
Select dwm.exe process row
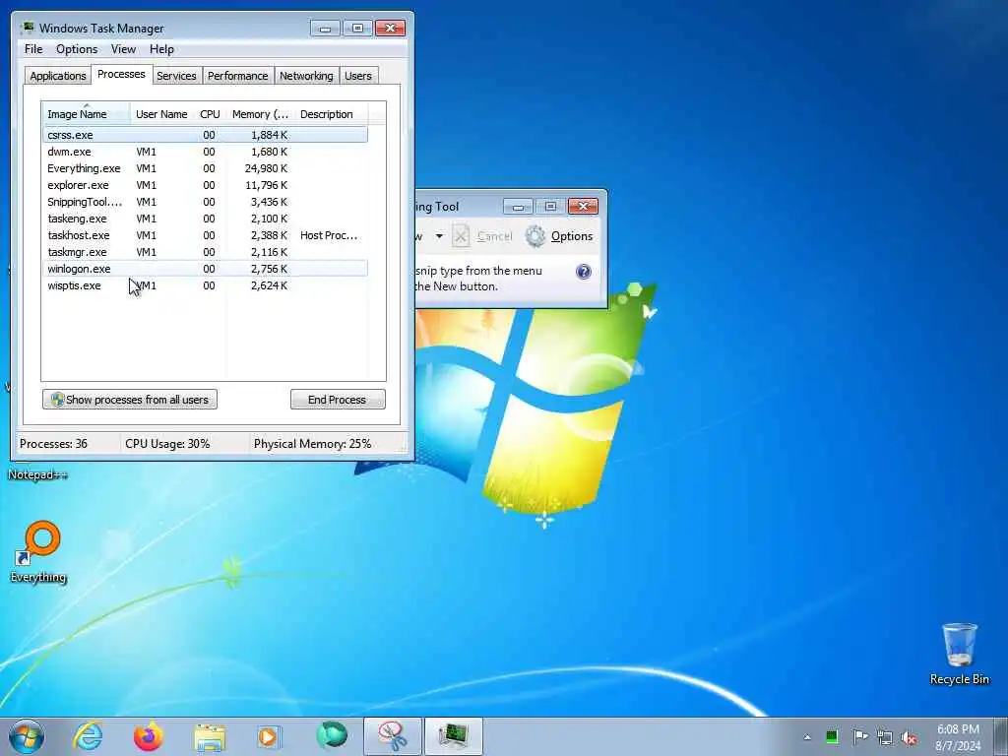point(205,152)
